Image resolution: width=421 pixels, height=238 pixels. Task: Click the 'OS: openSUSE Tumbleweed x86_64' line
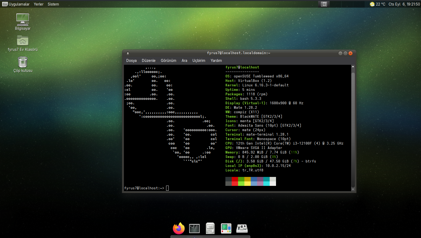[x=257, y=76]
